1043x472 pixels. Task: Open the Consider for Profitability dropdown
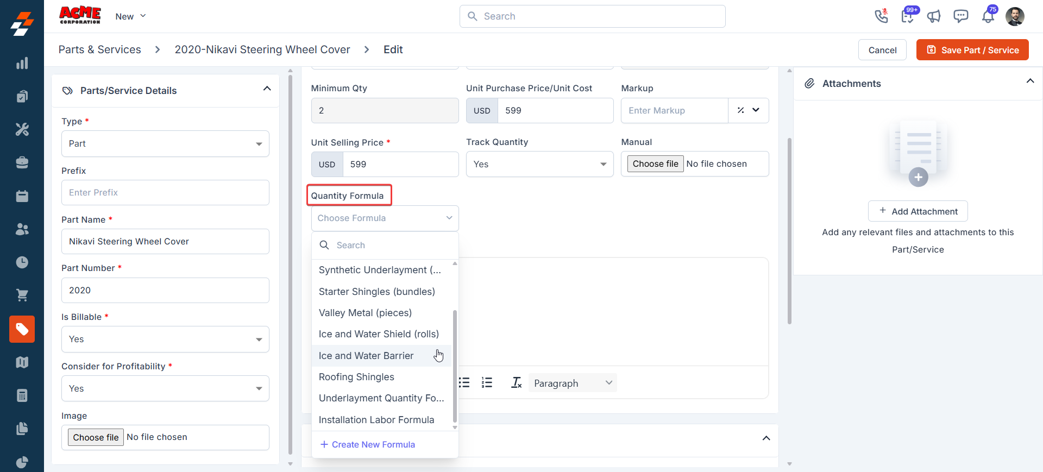click(165, 388)
